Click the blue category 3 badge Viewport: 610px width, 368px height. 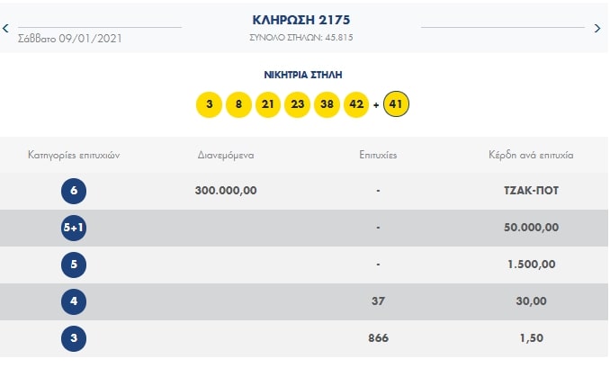74,338
